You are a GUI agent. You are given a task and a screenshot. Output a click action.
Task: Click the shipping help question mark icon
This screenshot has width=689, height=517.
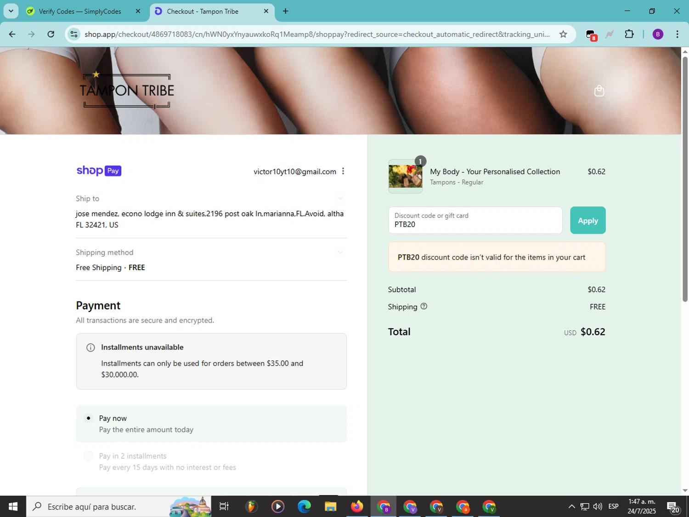(424, 306)
